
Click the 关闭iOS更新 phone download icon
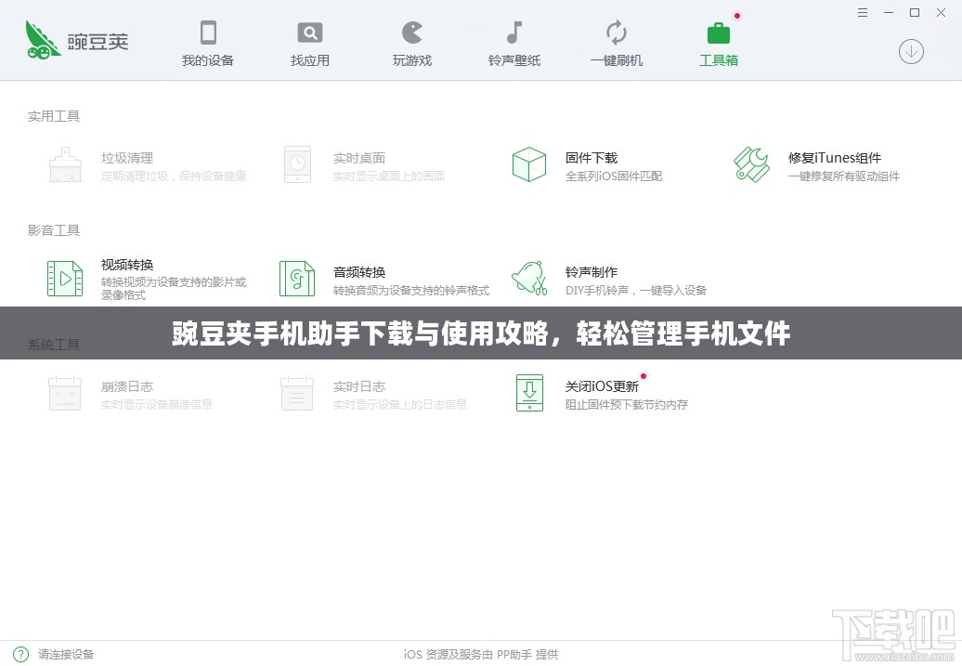click(529, 393)
